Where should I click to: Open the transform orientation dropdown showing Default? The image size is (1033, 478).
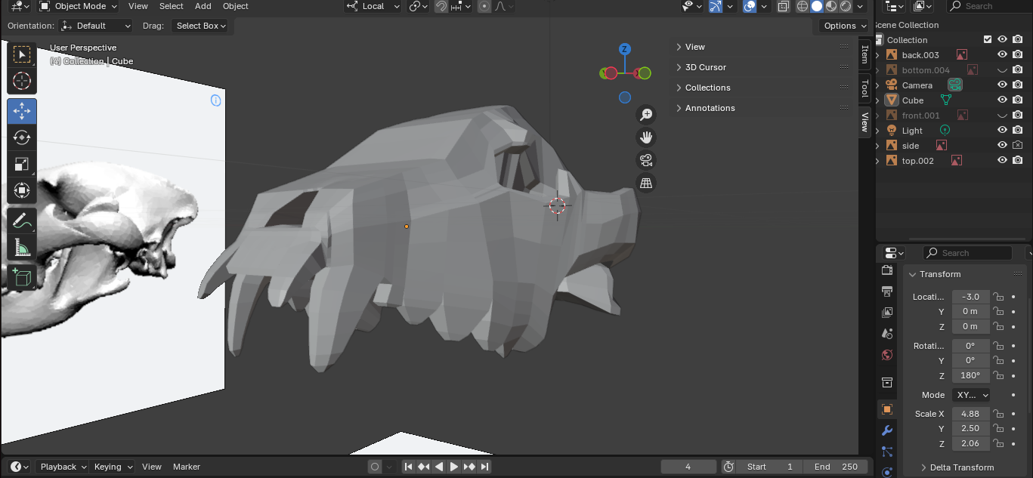pos(95,25)
